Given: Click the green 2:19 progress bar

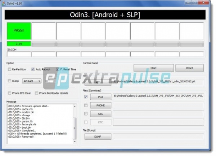Looking at the screenshot, I should point(19,44).
